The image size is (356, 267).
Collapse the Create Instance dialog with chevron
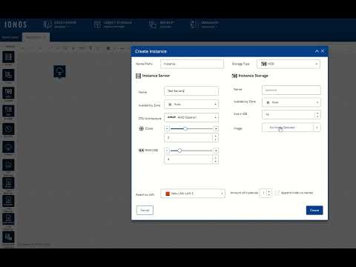tap(317, 51)
